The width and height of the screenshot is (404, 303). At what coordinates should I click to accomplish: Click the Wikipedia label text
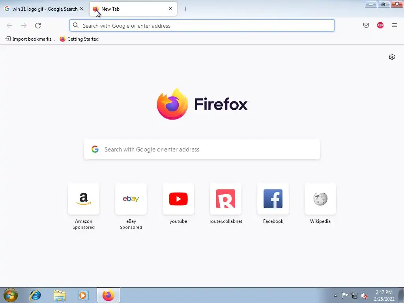pyautogui.click(x=320, y=221)
